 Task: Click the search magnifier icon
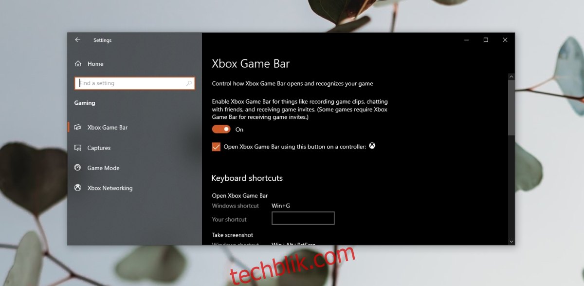click(x=189, y=83)
